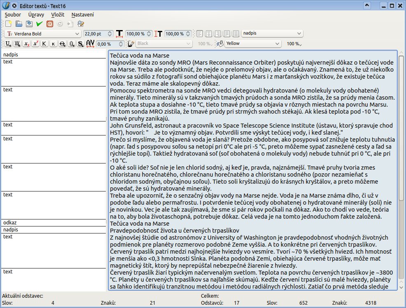Align text justified
Image resolution: width=406 pixels, height=308 pixels.
pos(226,34)
